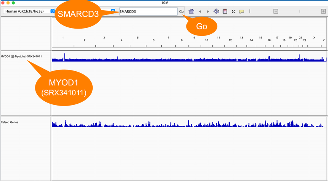Go forward with the right arrow icon
Screen dimensions: 328x181
click(x=208, y=11)
